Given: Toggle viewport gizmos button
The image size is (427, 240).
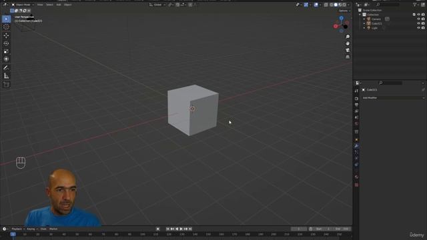Looking at the screenshot, I should coord(306,5).
